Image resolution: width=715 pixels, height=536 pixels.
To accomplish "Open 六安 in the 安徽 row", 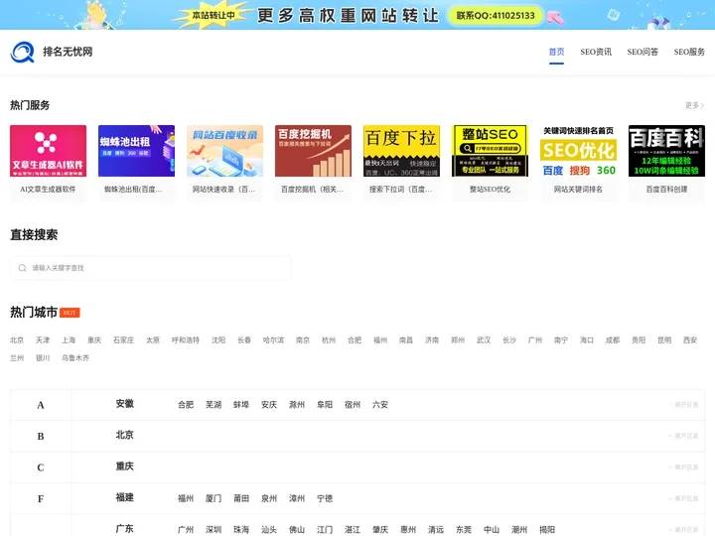I will [x=379, y=405].
